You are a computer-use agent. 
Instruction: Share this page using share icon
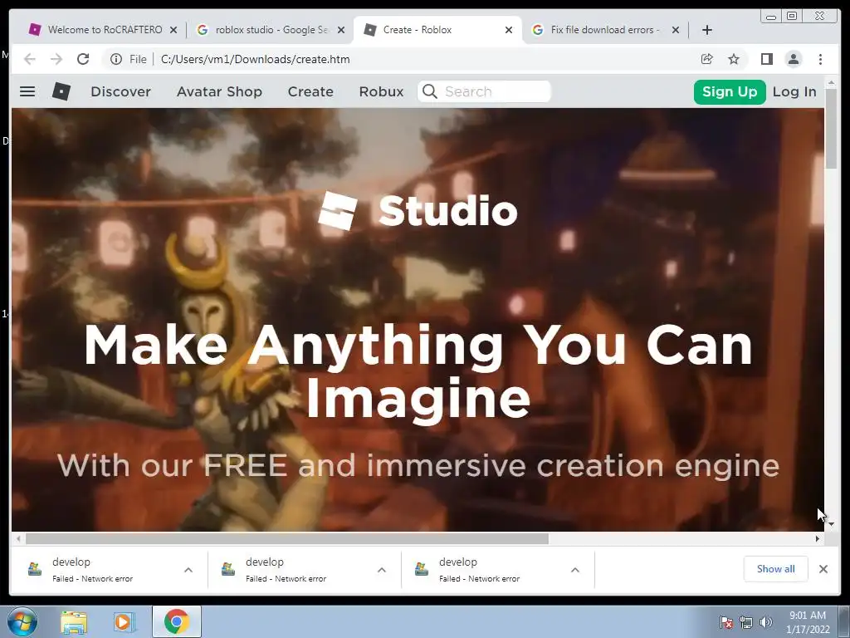click(707, 59)
